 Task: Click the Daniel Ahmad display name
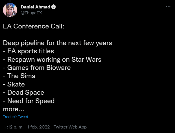(35, 7)
